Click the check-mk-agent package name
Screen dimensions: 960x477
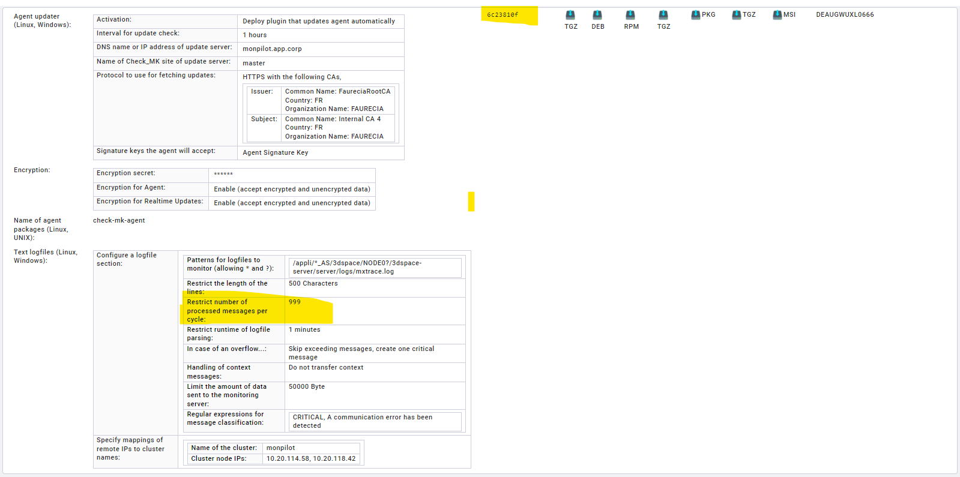[x=119, y=221]
